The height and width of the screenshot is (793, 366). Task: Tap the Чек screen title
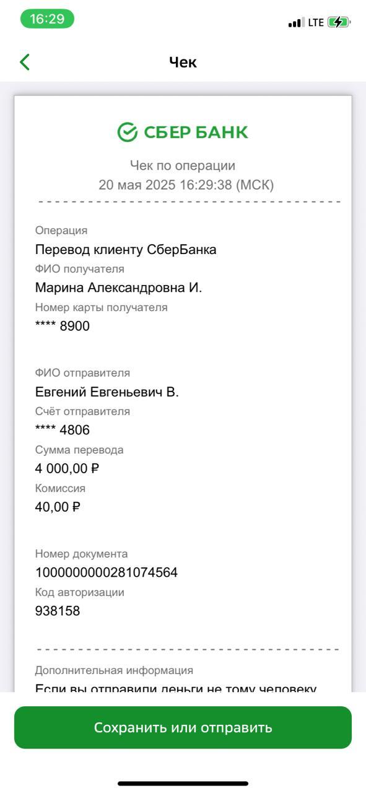pyautogui.click(x=183, y=62)
